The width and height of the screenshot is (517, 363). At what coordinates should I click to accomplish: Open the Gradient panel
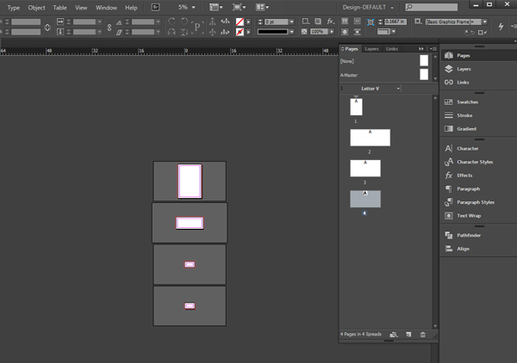pyautogui.click(x=460, y=129)
